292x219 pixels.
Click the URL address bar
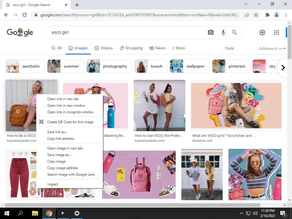140,15
